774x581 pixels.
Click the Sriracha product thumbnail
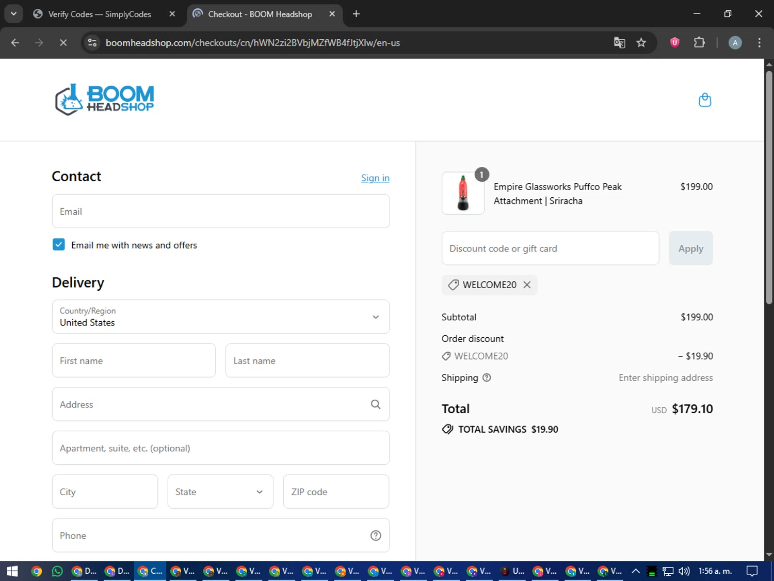pos(463,193)
